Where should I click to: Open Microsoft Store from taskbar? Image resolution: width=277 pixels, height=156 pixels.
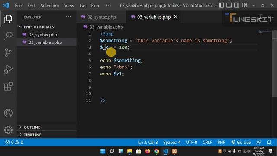click(138, 151)
